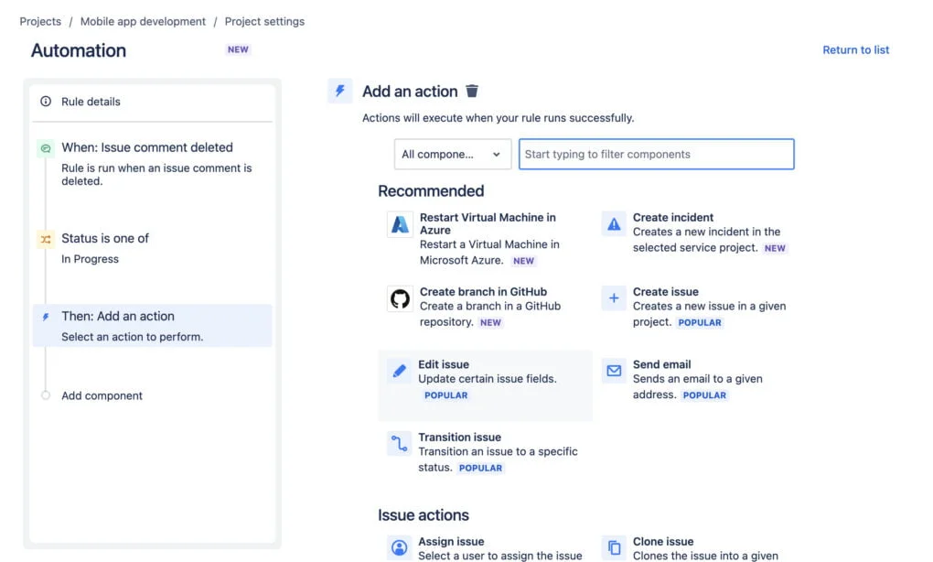This screenshot has height=562, width=933.
Task: Choose Edit issue action title
Action: (444, 364)
